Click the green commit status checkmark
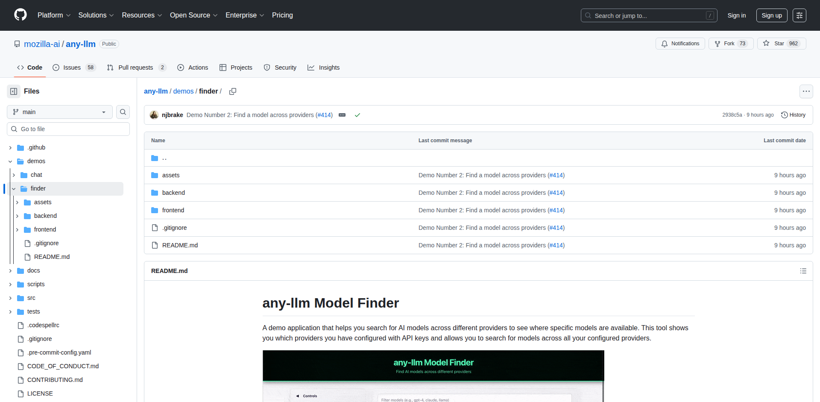 point(357,115)
